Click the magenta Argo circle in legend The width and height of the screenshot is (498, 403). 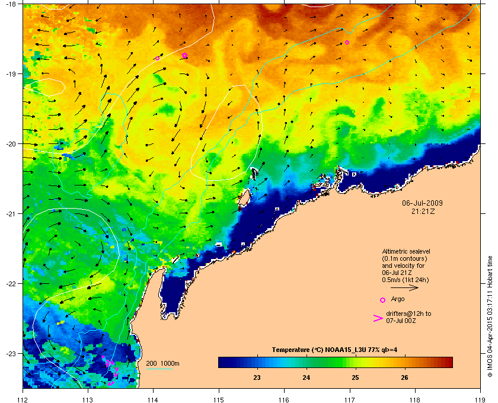point(383,300)
